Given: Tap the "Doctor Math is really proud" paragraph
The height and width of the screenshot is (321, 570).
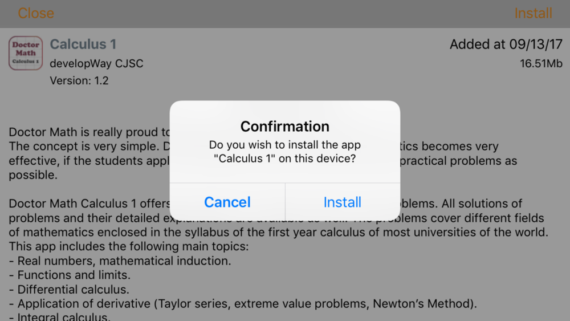Looking at the screenshot, I should coord(263,153).
